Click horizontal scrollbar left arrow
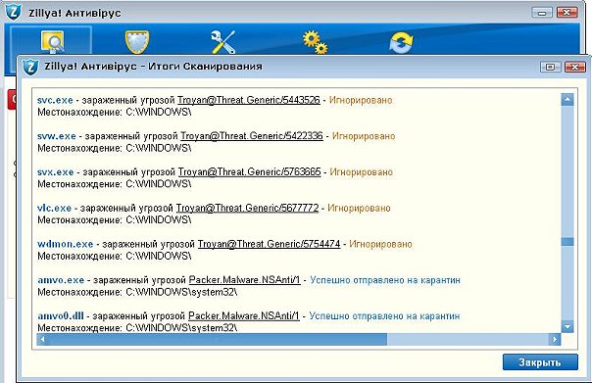 click(43, 339)
